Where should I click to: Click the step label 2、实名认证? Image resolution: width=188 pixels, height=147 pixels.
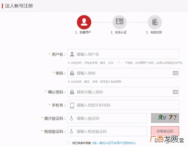pyautogui.click(x=118, y=32)
